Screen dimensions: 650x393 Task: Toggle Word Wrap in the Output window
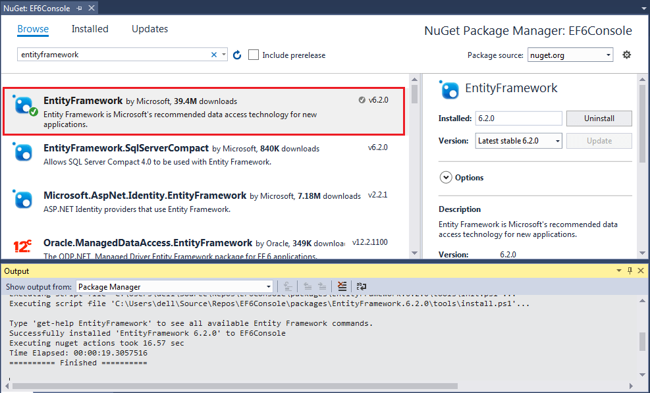tap(361, 286)
